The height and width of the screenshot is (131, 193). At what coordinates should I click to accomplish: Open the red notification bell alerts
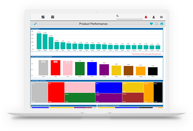coord(146,17)
